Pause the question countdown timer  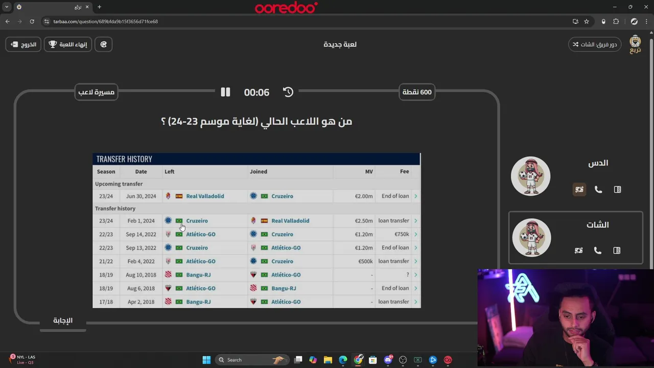click(225, 92)
